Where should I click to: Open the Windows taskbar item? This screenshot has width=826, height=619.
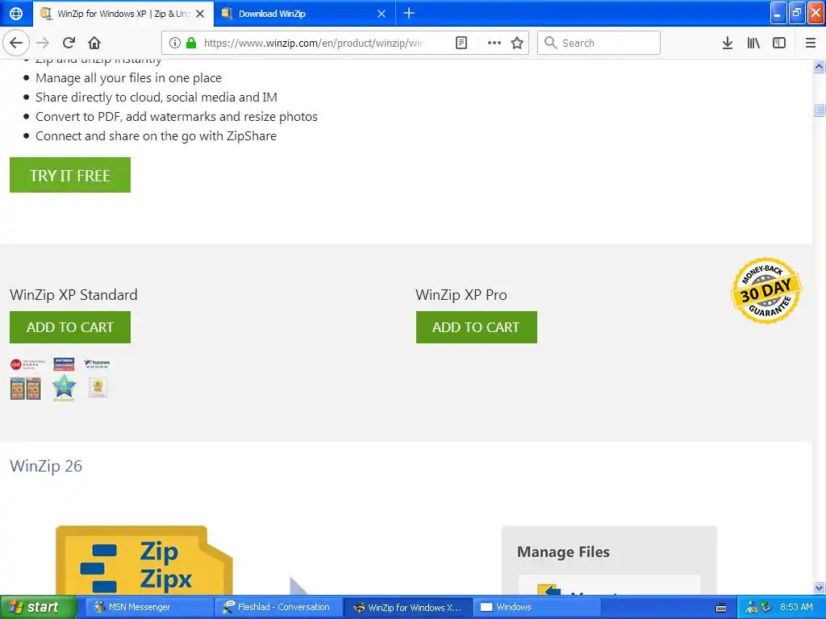pyautogui.click(x=536, y=607)
